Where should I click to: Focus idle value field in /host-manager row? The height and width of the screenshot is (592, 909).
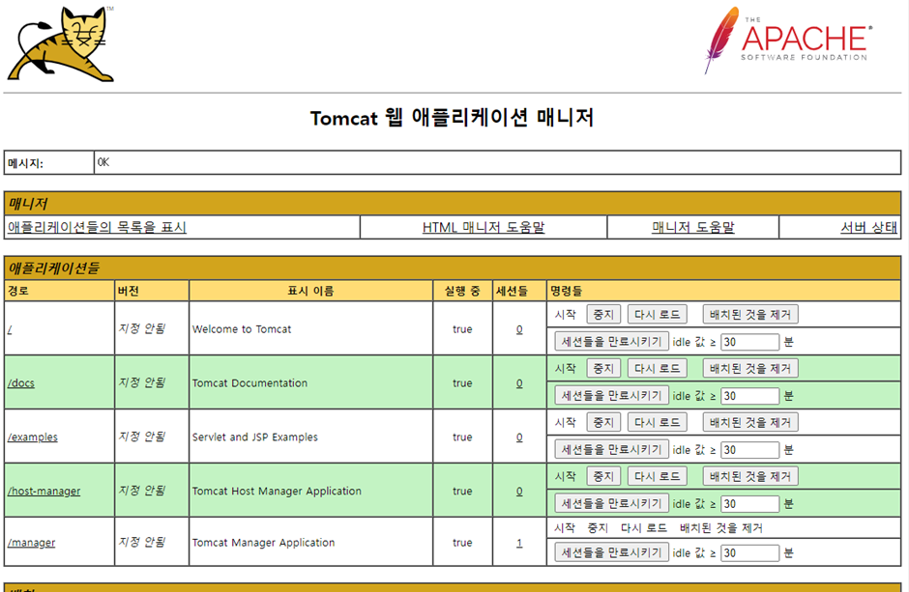(x=749, y=504)
